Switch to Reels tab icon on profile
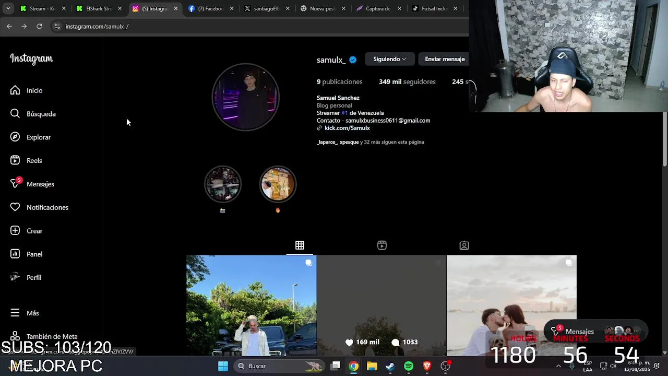 point(382,245)
